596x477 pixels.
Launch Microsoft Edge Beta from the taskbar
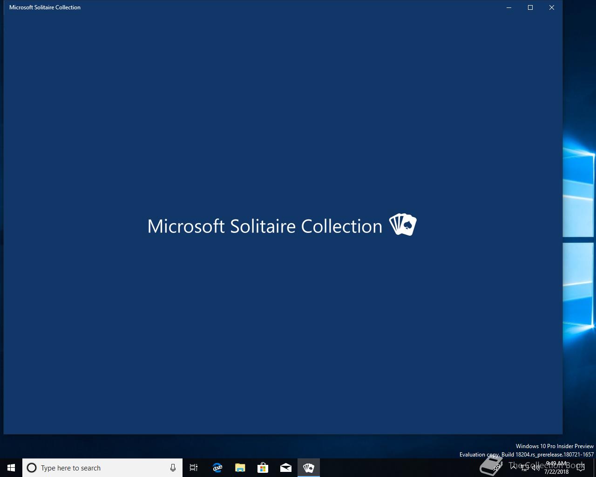pos(217,468)
